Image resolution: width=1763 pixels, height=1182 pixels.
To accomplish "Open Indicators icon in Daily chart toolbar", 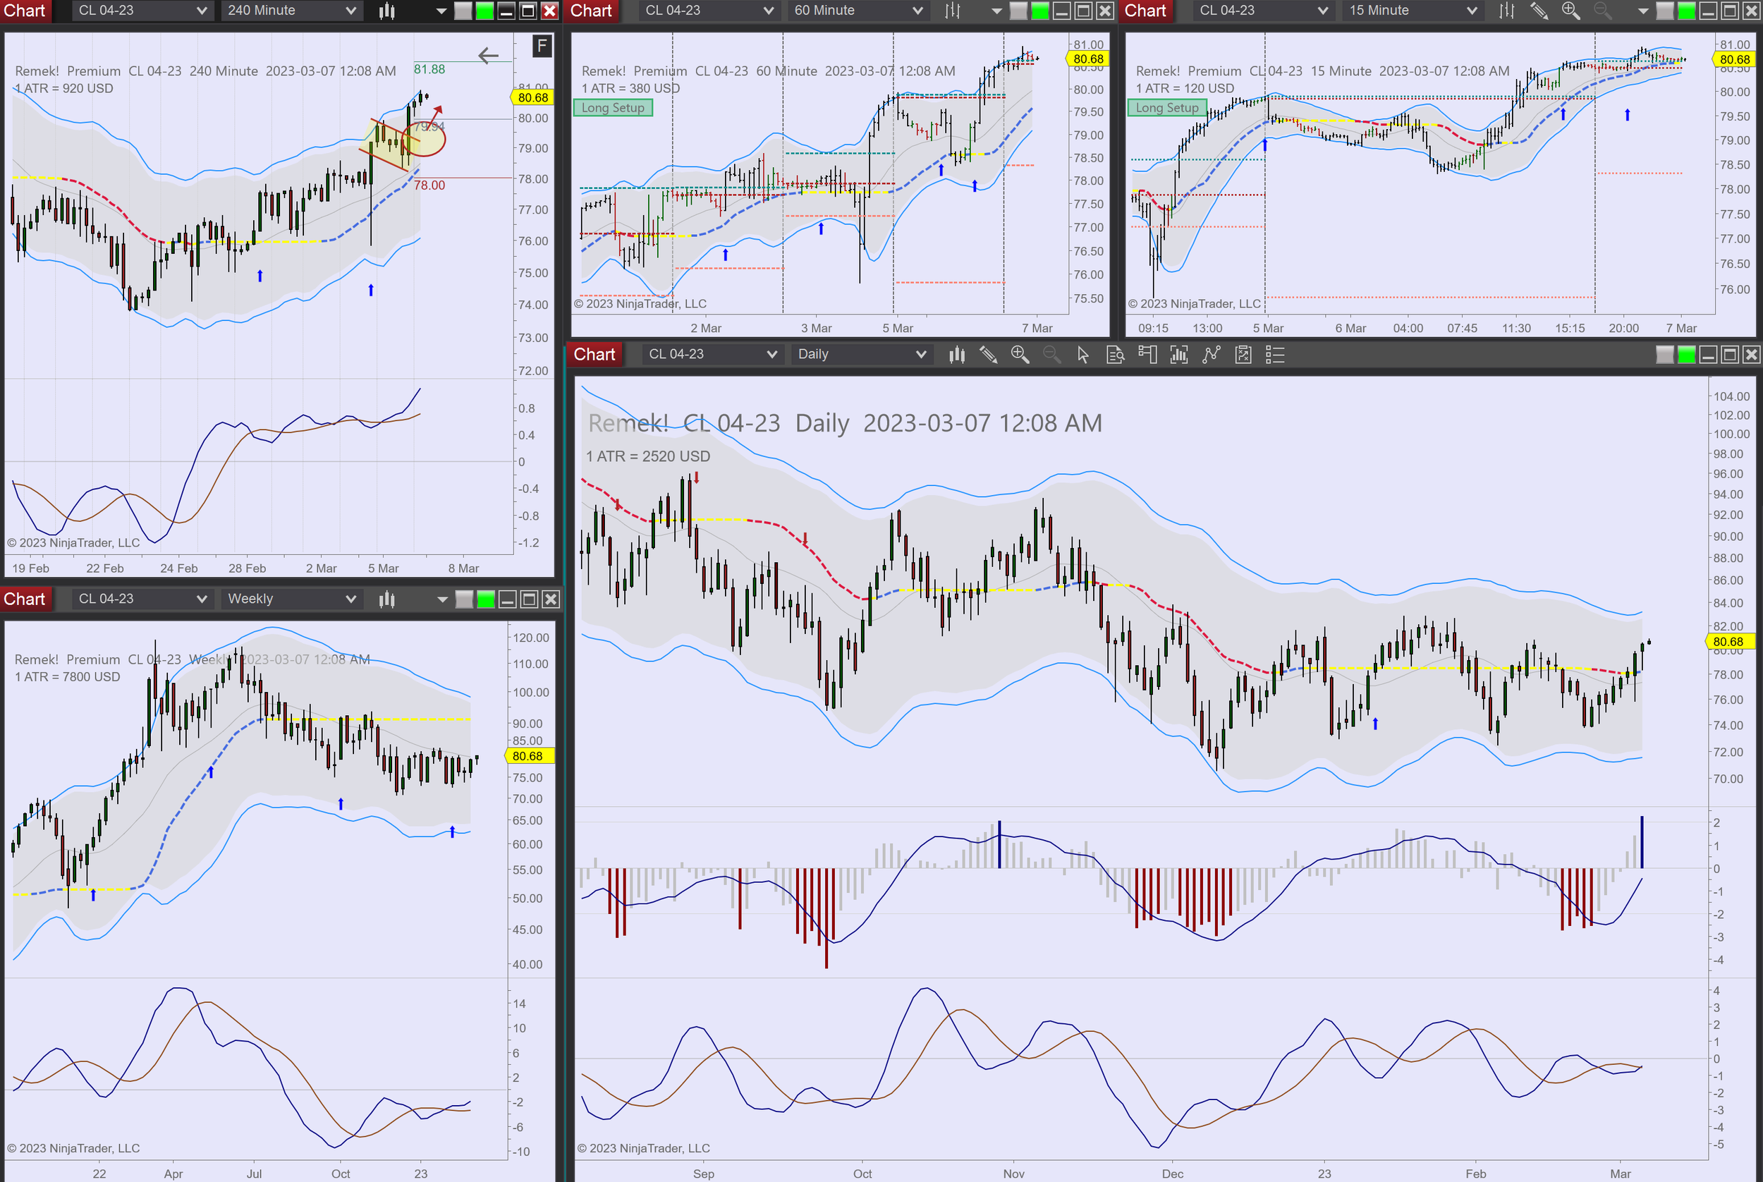I will (1211, 354).
